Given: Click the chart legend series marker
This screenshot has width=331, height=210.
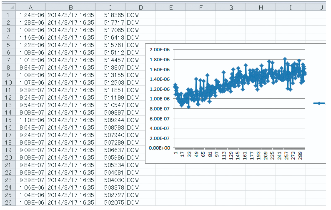Looking at the screenshot, I should click(319, 104).
